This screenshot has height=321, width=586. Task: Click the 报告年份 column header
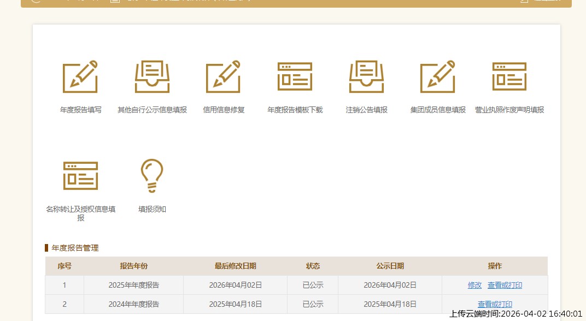(133, 266)
